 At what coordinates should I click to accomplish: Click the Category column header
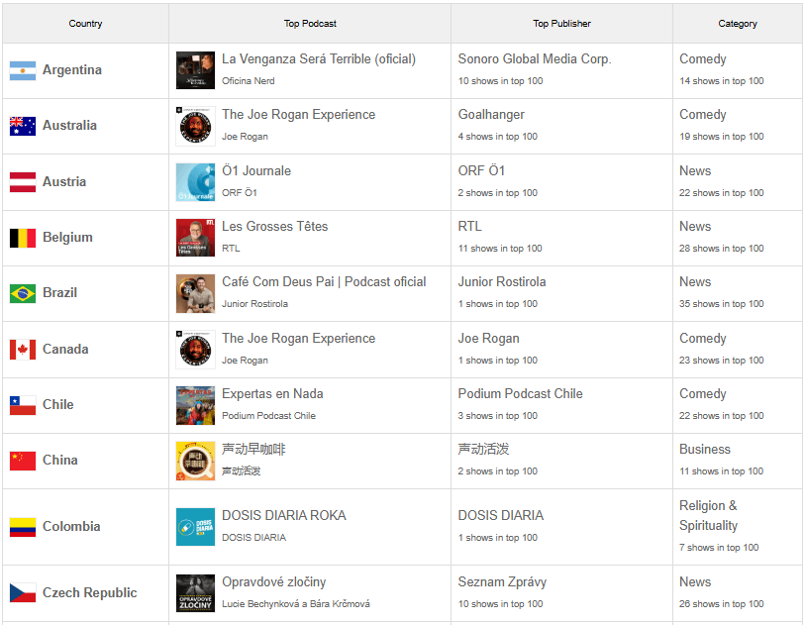click(x=738, y=24)
